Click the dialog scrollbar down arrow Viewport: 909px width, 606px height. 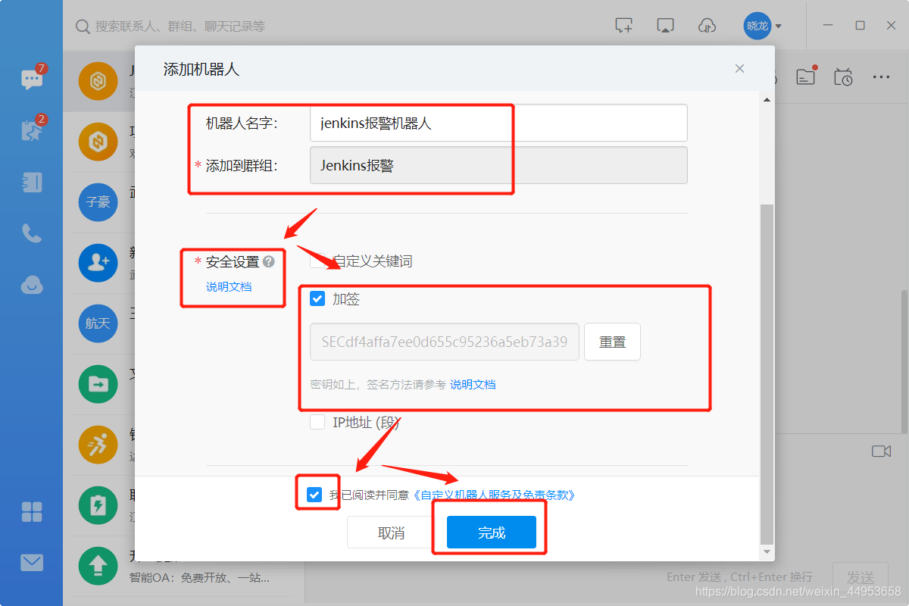point(767,552)
